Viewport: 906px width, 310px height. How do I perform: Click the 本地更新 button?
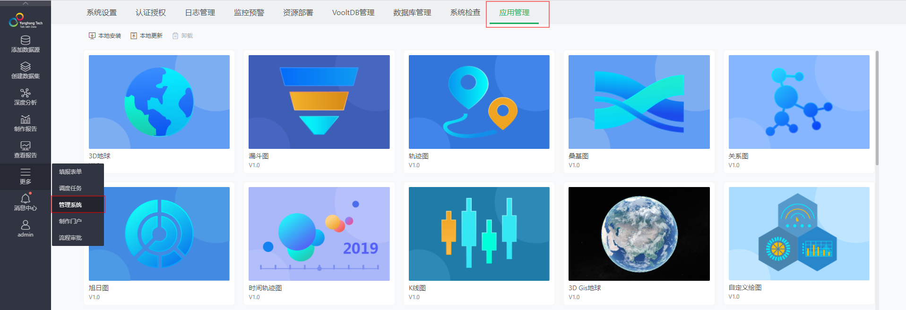147,36
